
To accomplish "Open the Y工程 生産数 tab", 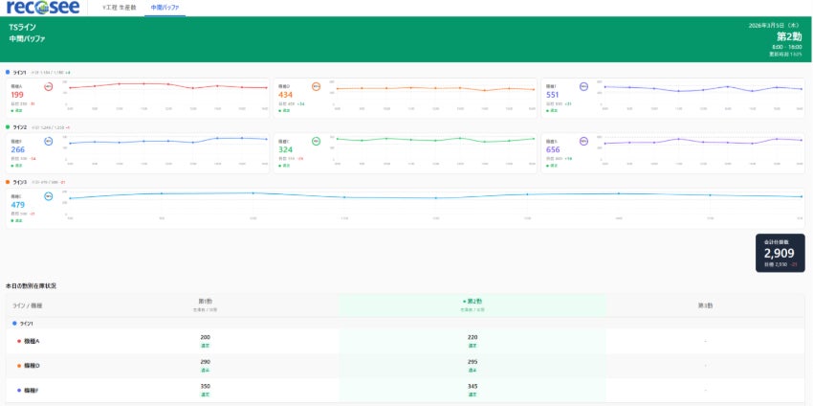I will click(120, 8).
